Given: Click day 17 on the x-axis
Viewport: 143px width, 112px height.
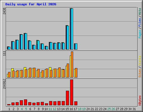Looking at the screenshot, I should tap(75, 109).
